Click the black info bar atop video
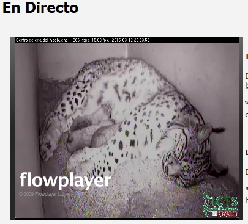This screenshot has height=224, width=248. [x=127, y=40]
